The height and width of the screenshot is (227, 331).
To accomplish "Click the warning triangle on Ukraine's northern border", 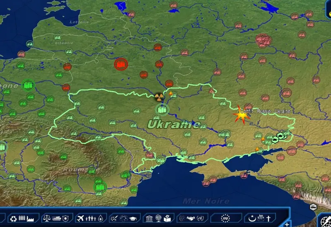I will 211,91.
